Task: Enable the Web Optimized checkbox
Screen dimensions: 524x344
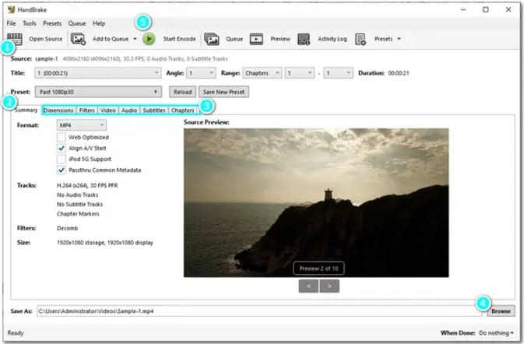Action: [62, 137]
